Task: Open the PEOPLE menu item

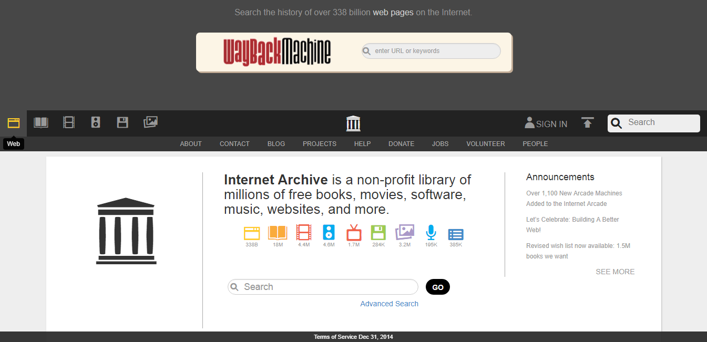Action: point(535,144)
